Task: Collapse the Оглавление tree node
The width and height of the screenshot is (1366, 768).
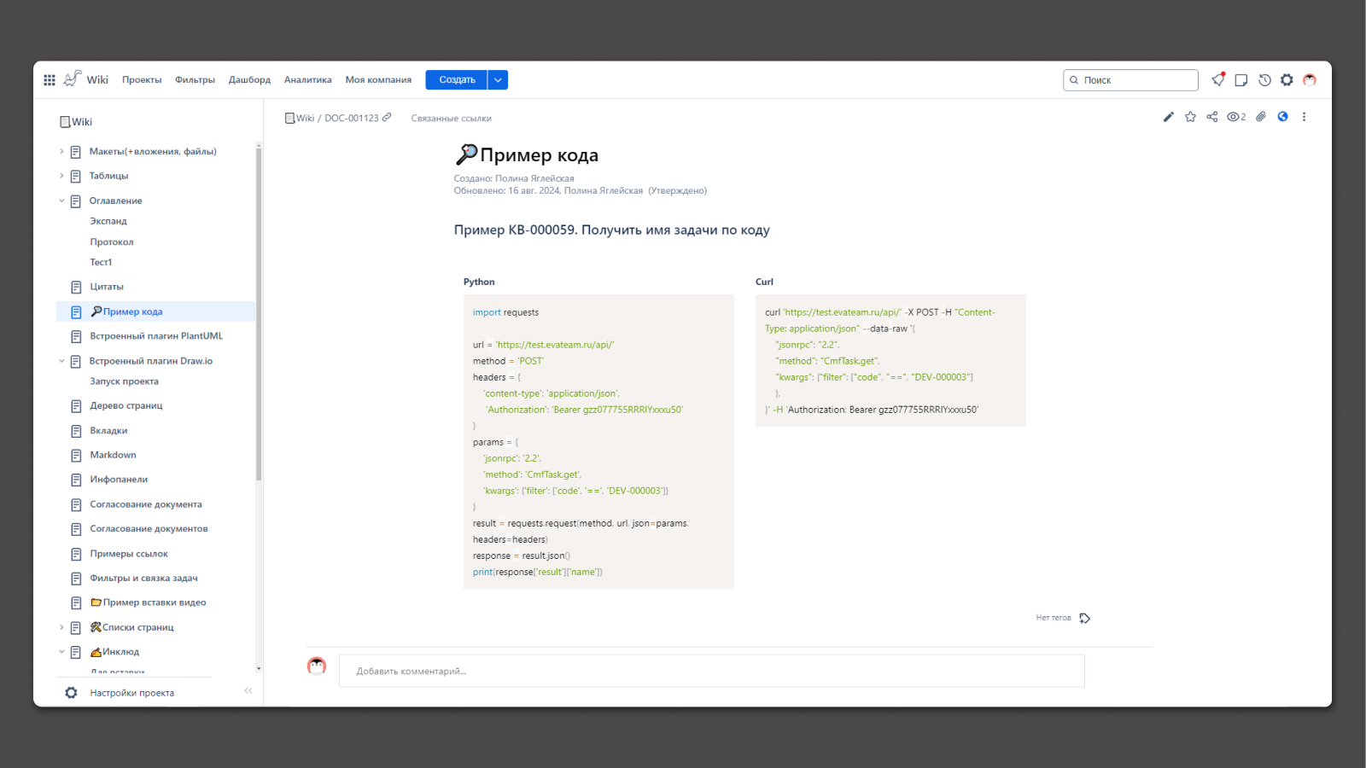Action: [x=61, y=201]
